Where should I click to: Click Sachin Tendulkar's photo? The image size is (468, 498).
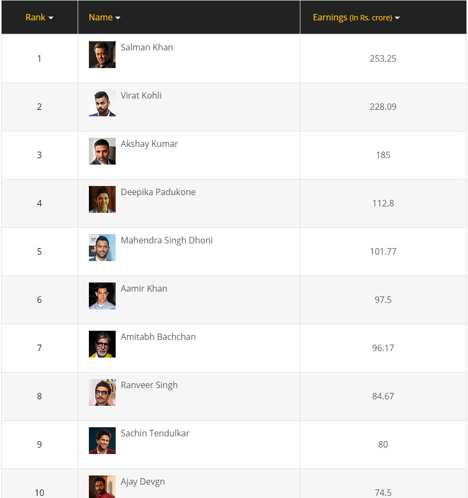tap(102, 441)
